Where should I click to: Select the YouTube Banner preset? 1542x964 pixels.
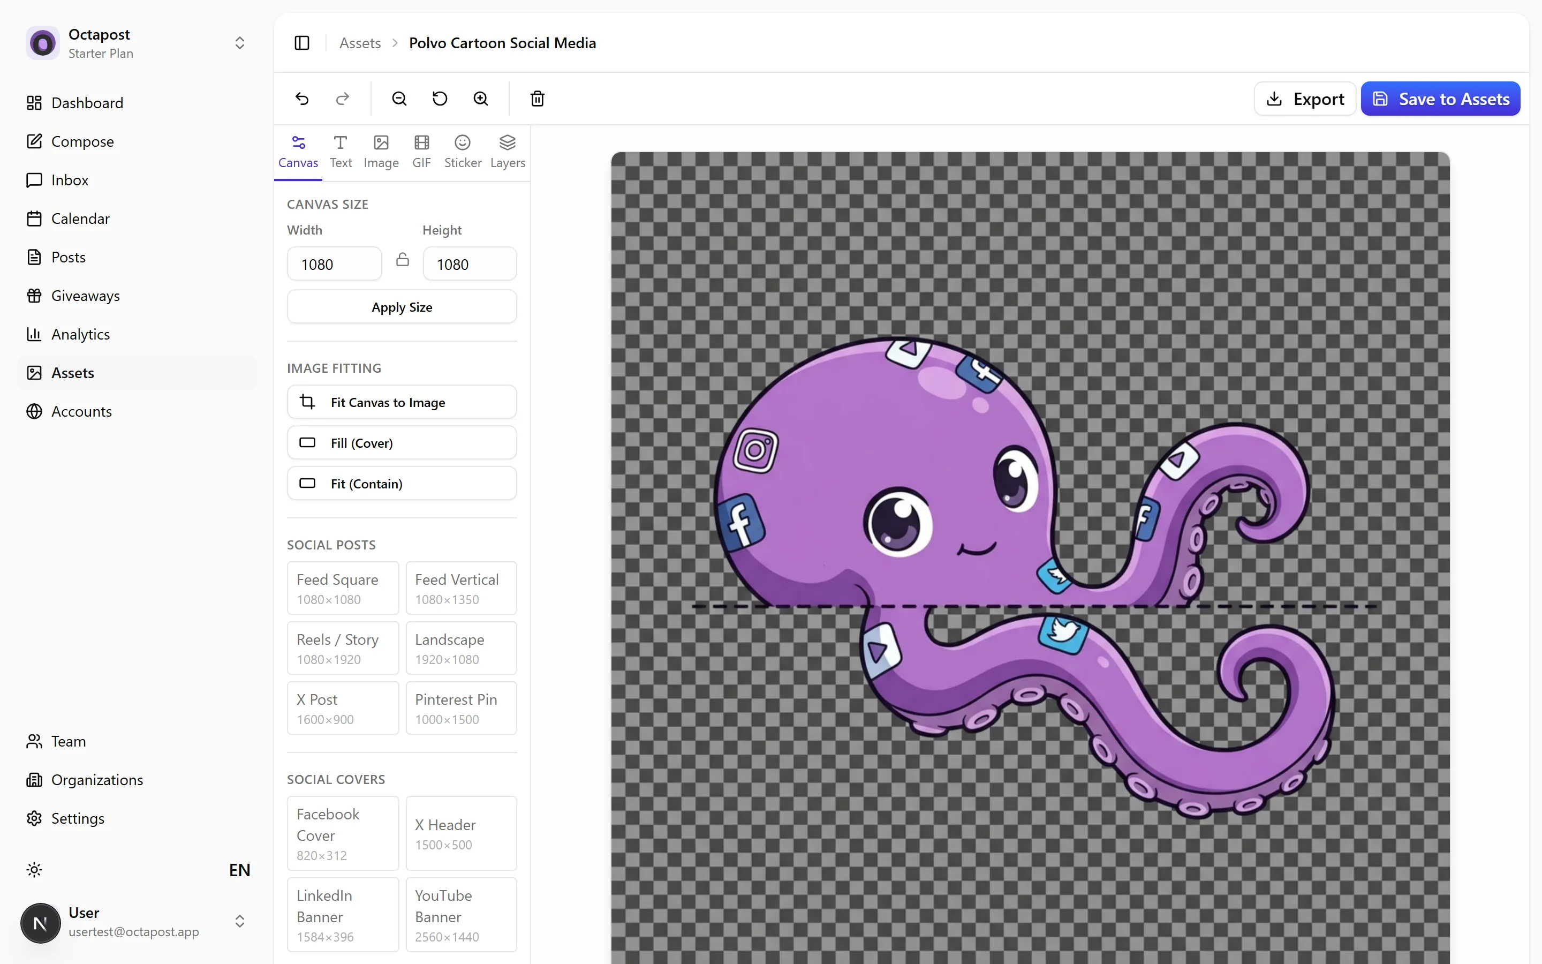462,915
